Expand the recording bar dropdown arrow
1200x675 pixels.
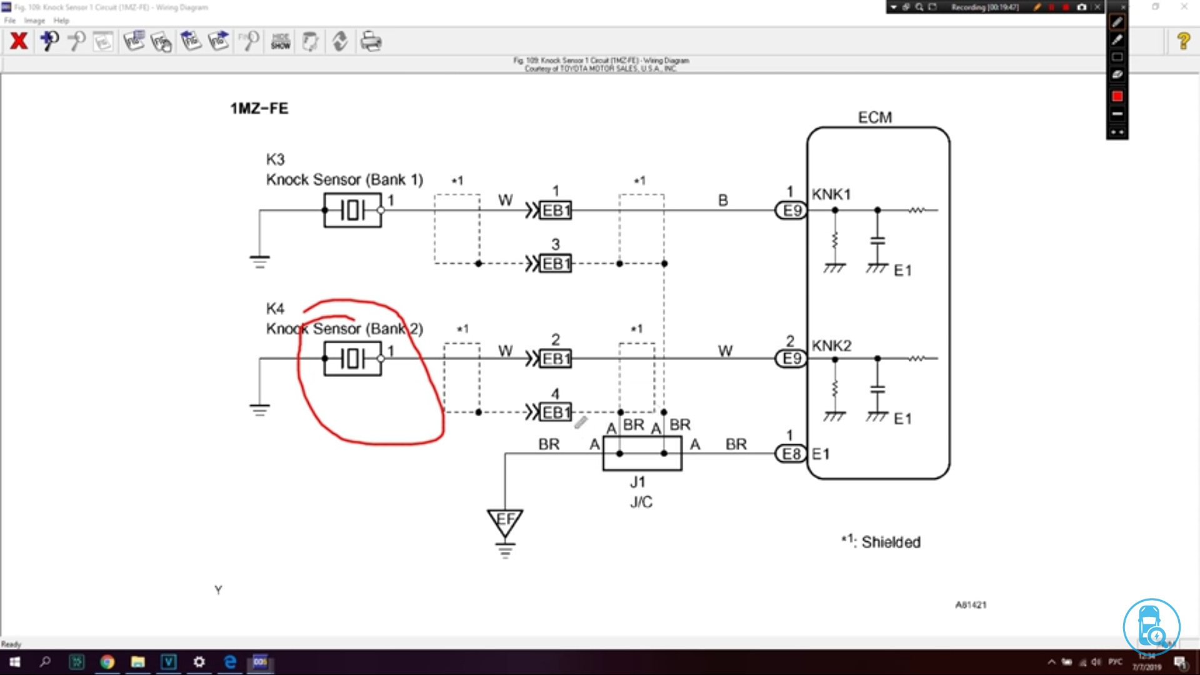(894, 7)
